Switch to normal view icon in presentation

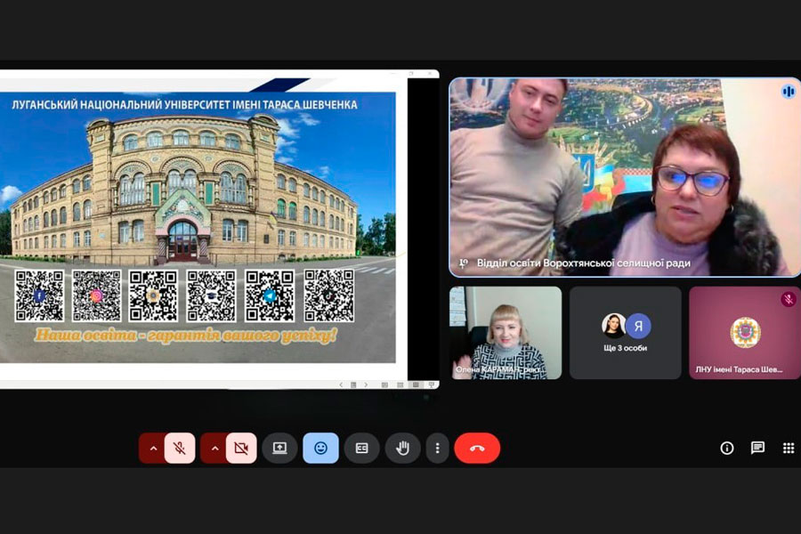pos(384,384)
